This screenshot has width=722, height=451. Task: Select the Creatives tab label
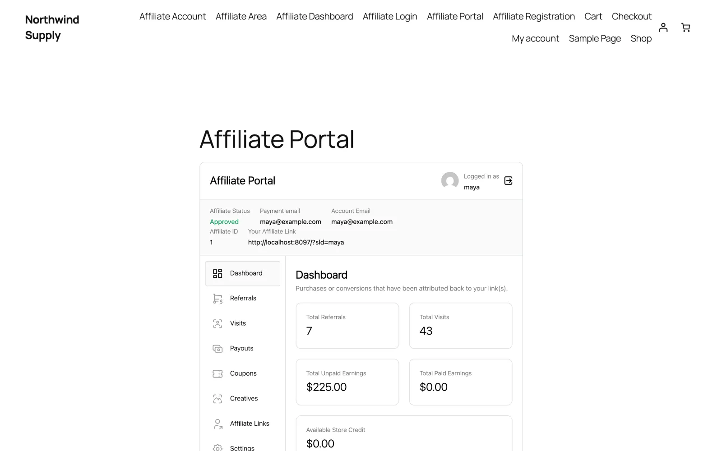244,398
